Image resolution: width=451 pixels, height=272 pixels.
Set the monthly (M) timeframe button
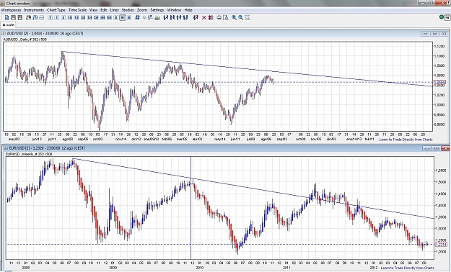129,18
